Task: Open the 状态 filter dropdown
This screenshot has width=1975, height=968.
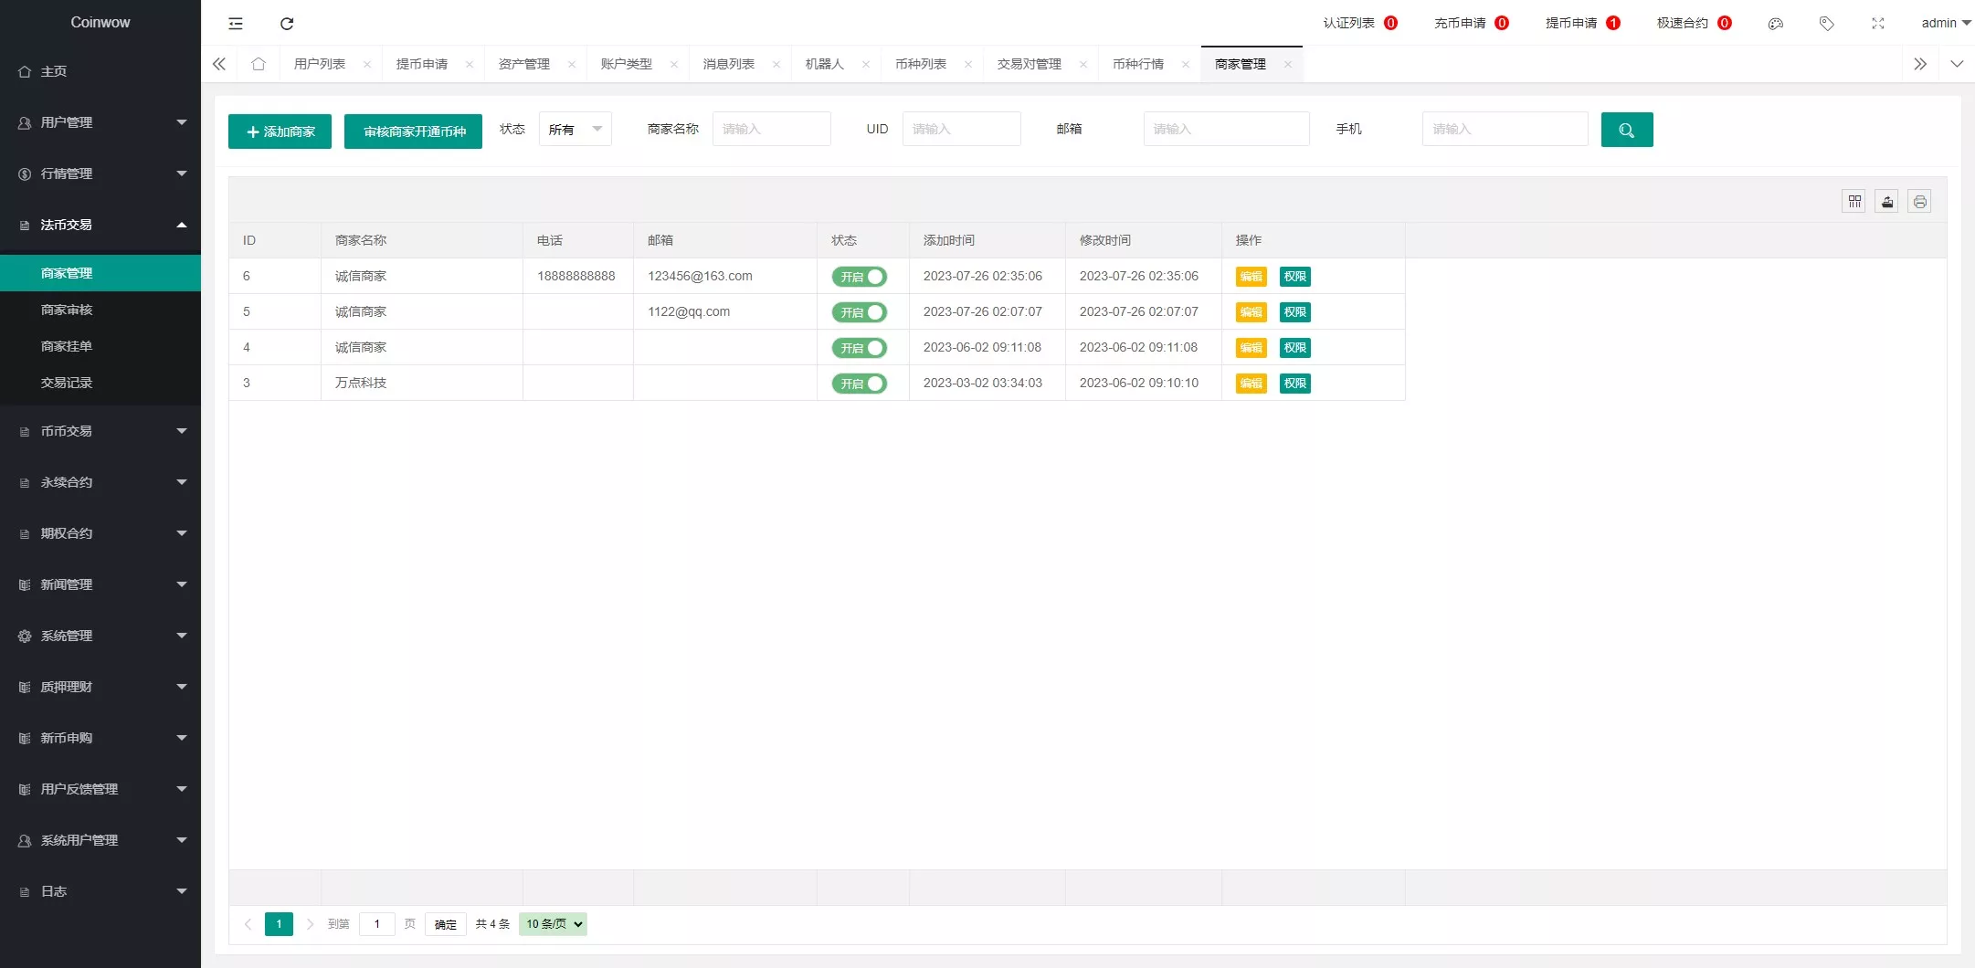Action: (575, 130)
